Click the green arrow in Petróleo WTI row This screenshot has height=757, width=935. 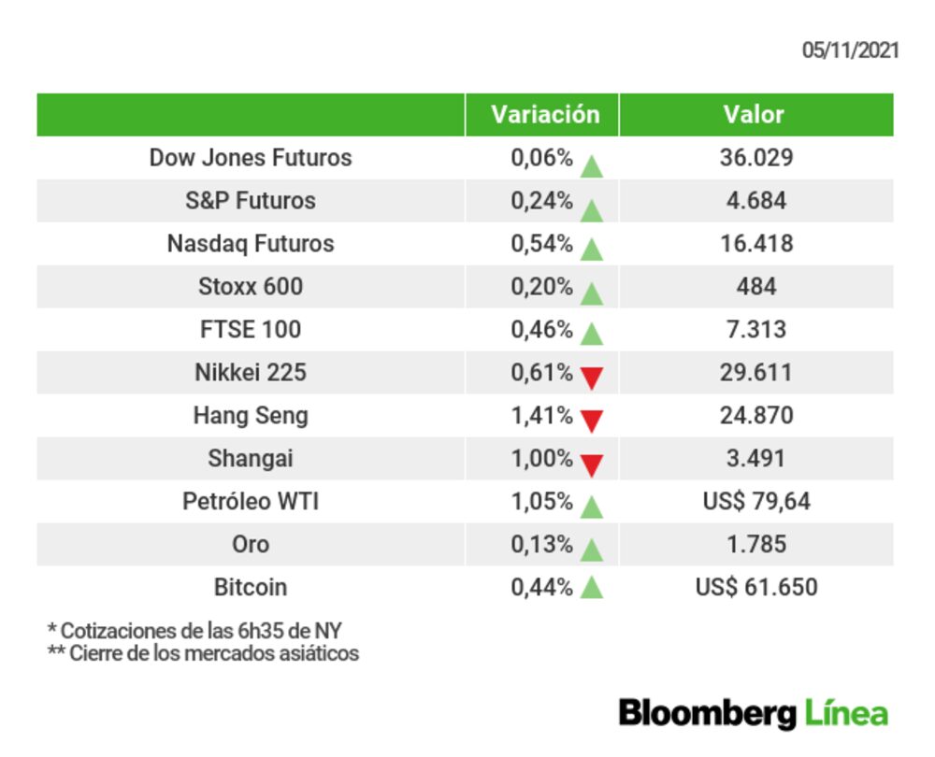tap(591, 507)
